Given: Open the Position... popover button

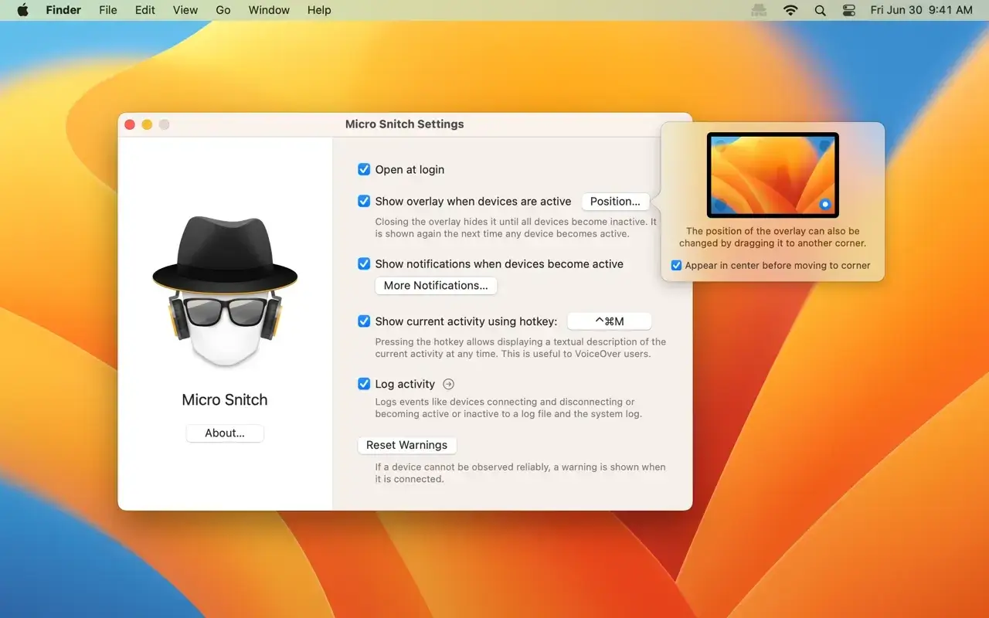Looking at the screenshot, I should pos(615,202).
